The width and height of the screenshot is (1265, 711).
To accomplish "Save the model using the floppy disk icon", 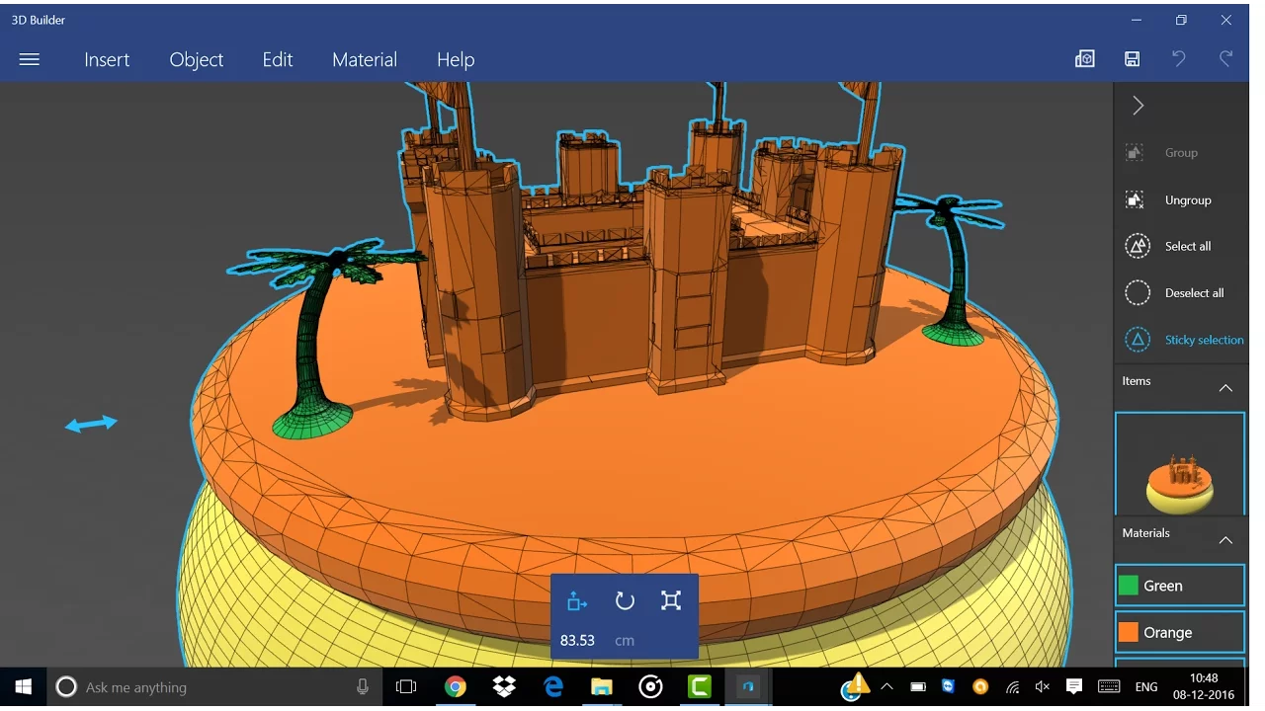I will 1133,59.
